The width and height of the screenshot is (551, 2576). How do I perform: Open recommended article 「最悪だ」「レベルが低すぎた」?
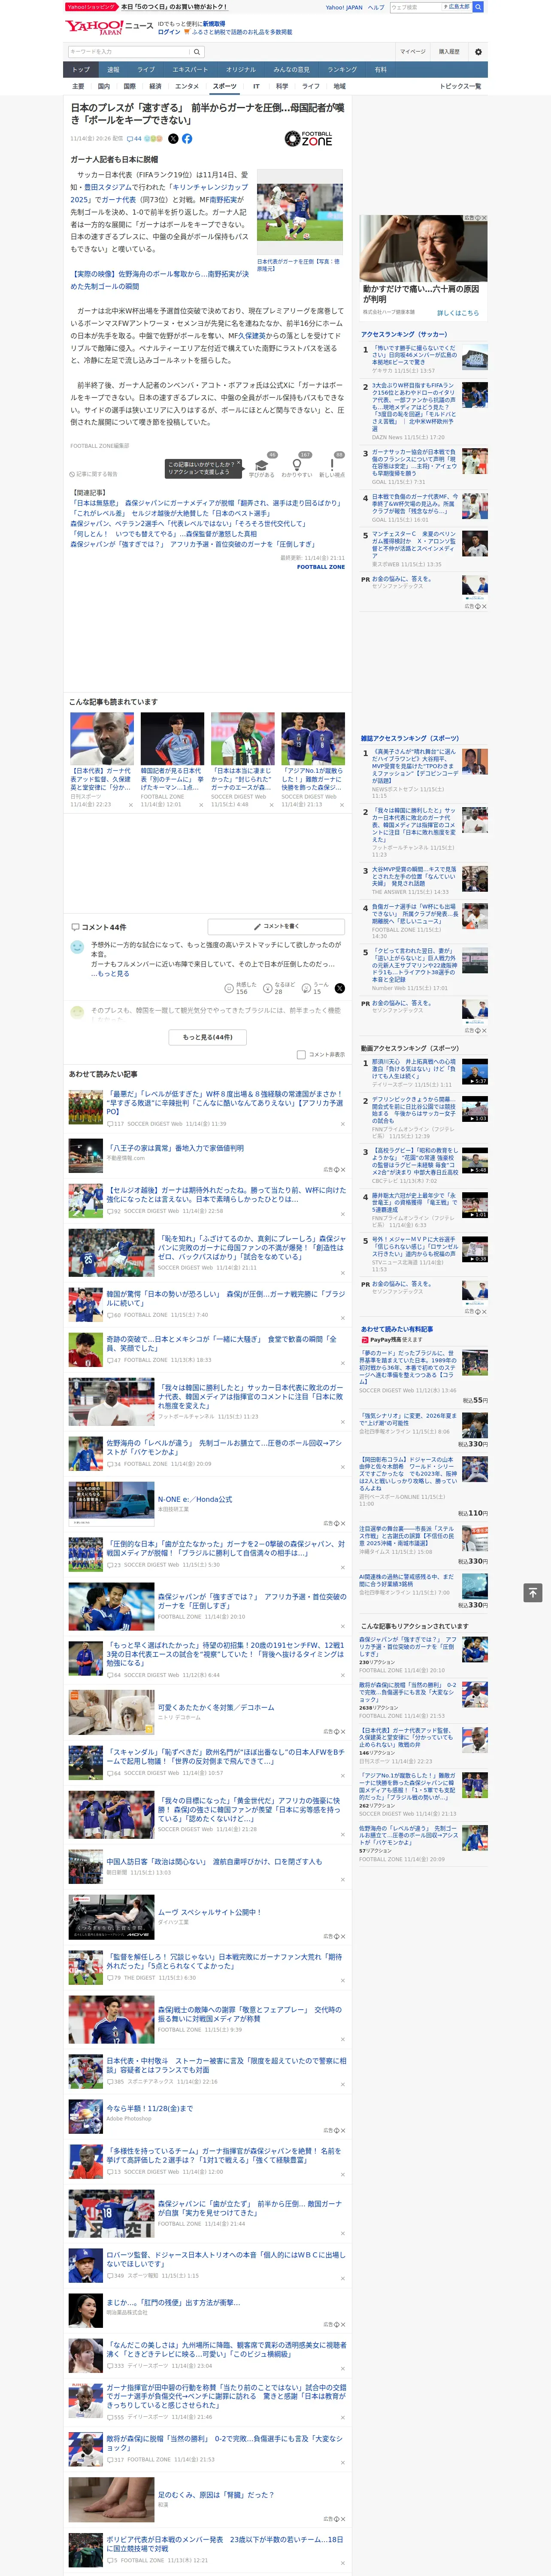click(225, 1103)
